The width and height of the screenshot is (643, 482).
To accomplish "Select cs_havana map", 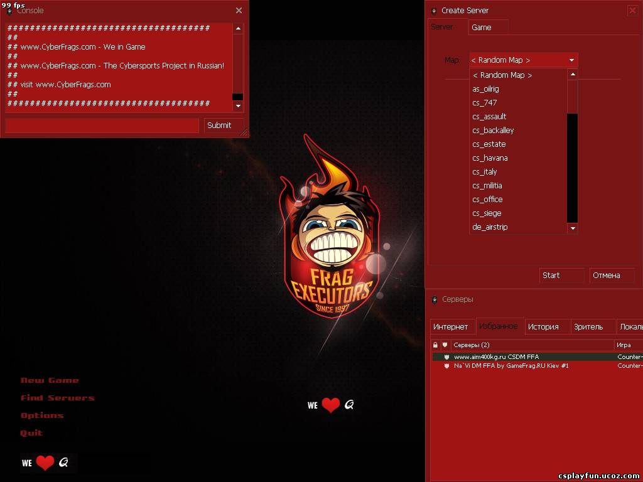I will [x=518, y=158].
